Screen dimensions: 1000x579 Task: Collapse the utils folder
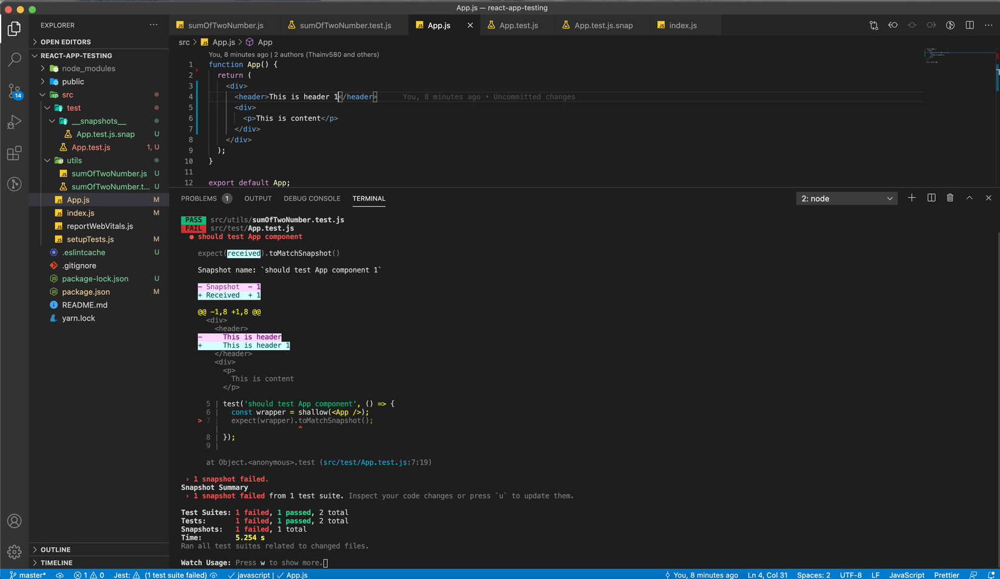click(x=74, y=160)
